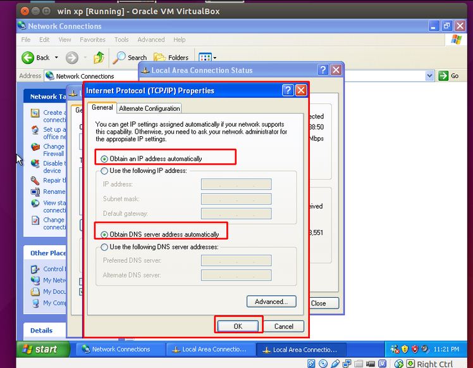
Task: Click the yellow security shield tray icon
Action: [x=405, y=349]
